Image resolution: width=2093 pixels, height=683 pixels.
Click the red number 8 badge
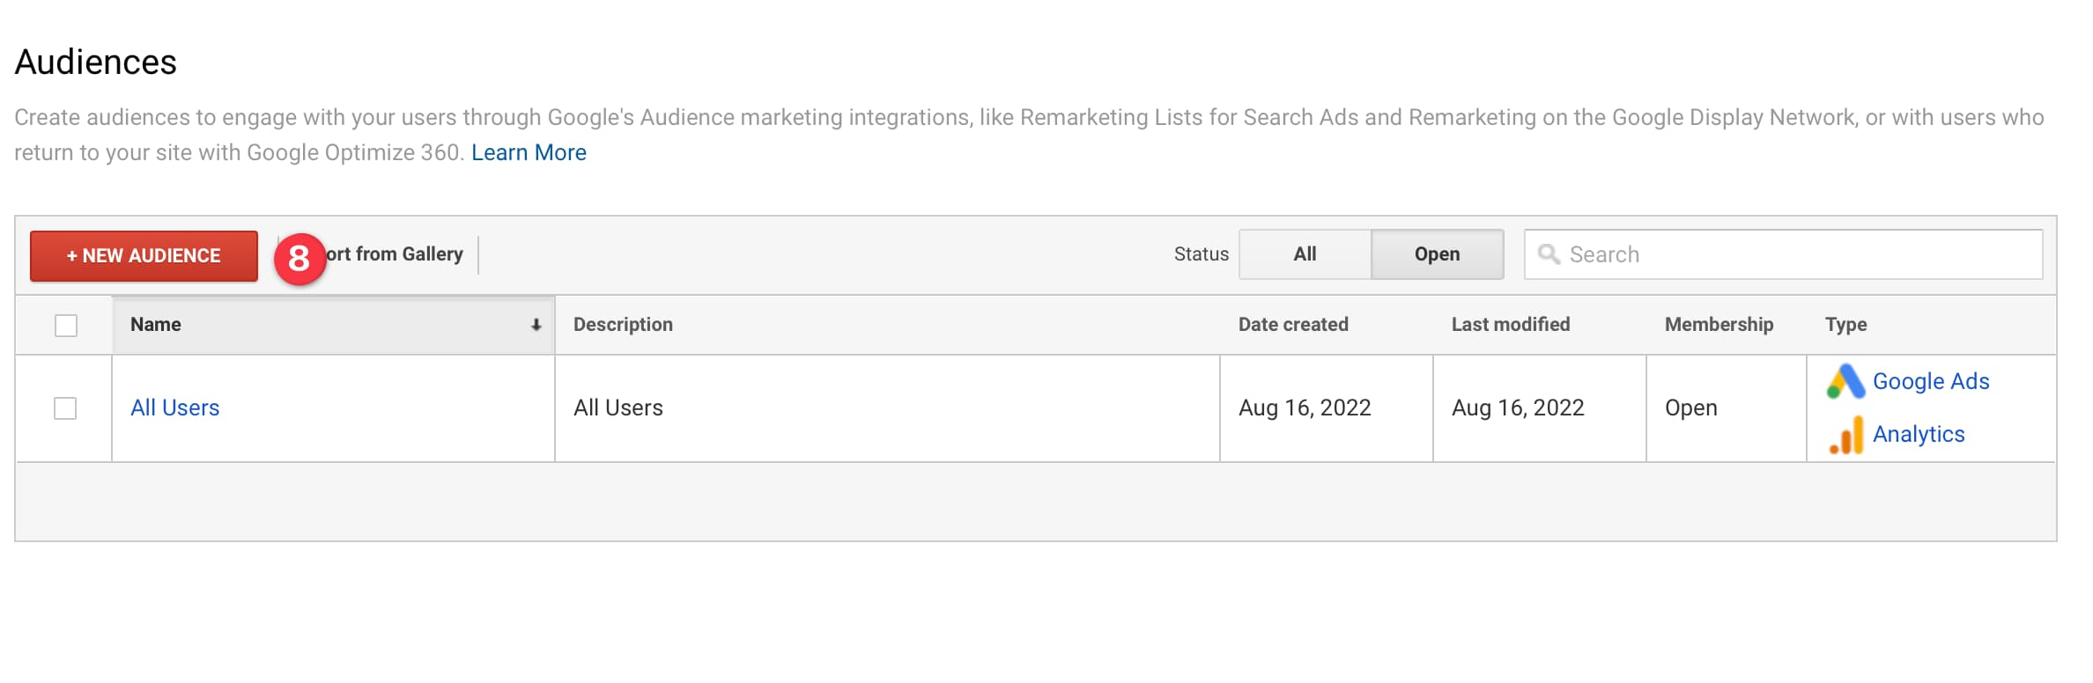(300, 259)
